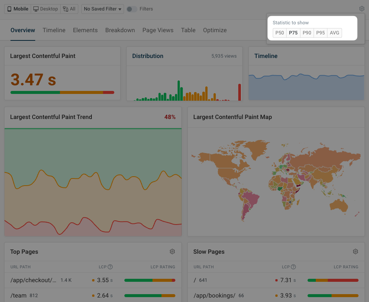Select the Desktop device filter
Image resolution: width=369 pixels, height=302 pixels.
(x=46, y=9)
